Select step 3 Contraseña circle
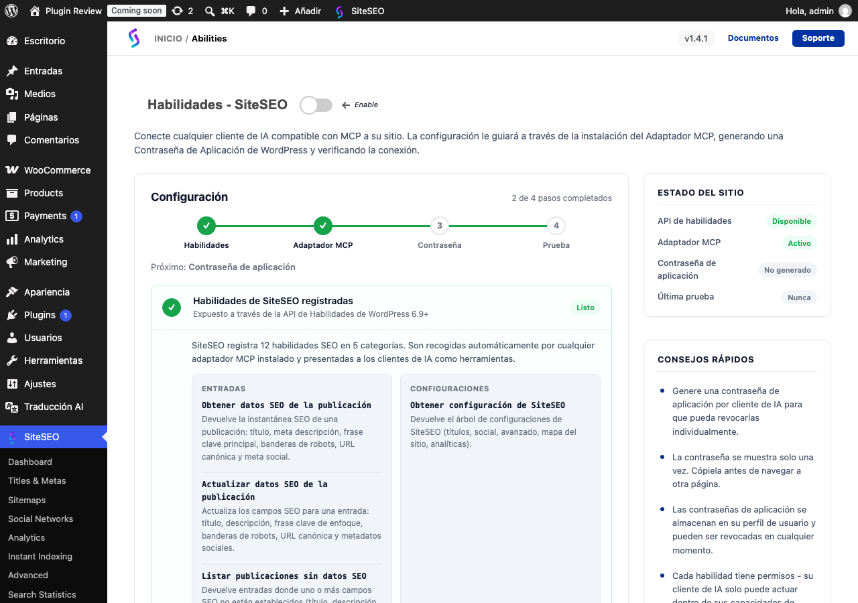Image resolution: width=858 pixels, height=603 pixels. click(x=440, y=226)
